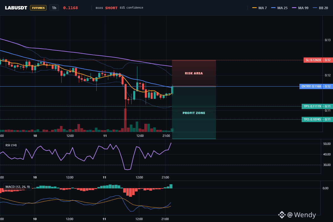This screenshot has width=333, height=222.
Task: Click the RISK AREA label
Action: [194, 73]
